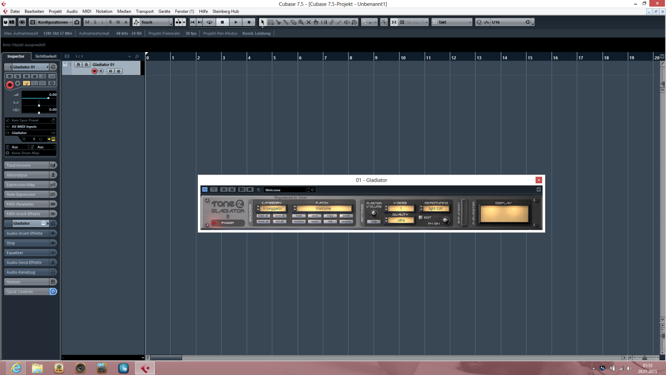Screen dimensions: 666x375
Task: Adjust the Inspector volume fader handle
Action: [48, 98]
